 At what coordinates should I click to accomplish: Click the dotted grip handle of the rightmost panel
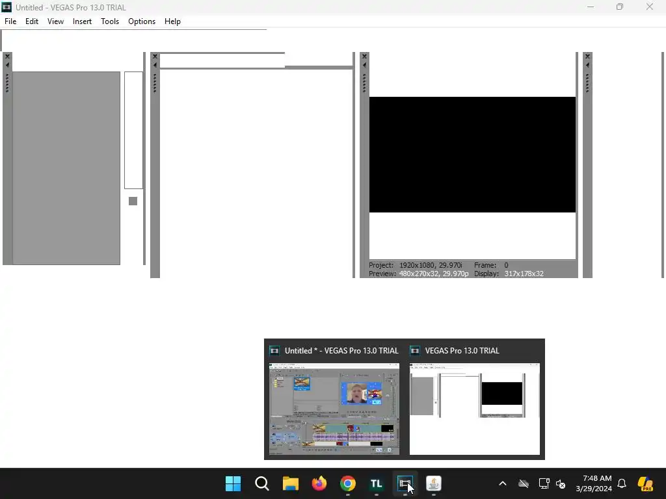coord(587,83)
